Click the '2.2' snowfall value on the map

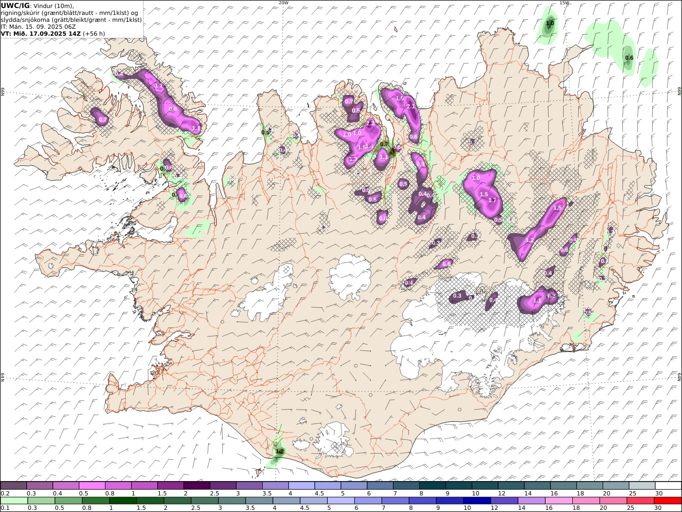point(371,124)
